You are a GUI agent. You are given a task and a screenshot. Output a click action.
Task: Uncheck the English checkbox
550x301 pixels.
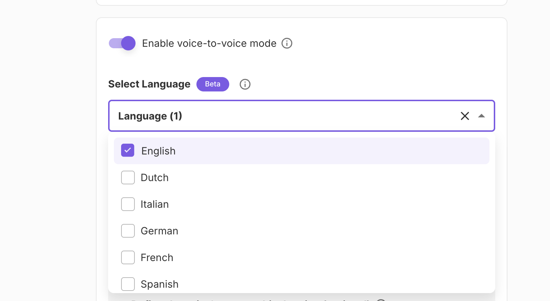(x=128, y=150)
